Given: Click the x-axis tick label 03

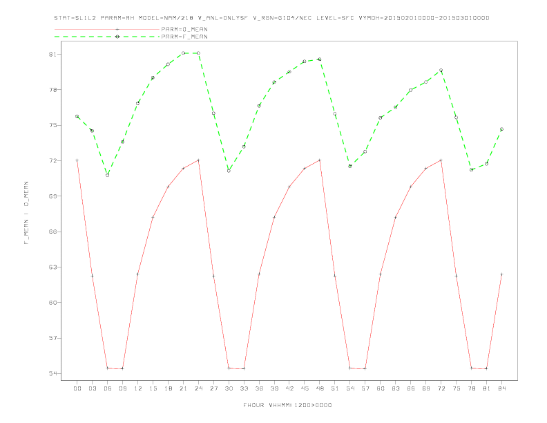Looking at the screenshot, I should 92,388.
